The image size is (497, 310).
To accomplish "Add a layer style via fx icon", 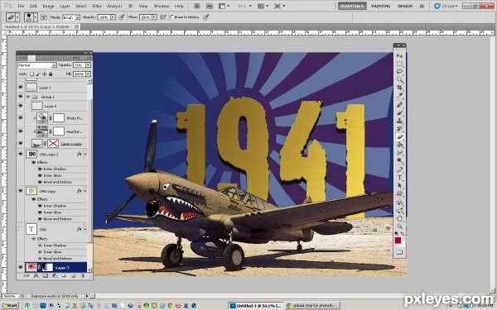I will coord(36,276).
